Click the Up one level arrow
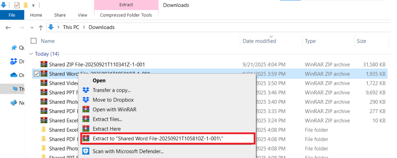The width and height of the screenshot is (397, 158). click(x=41, y=27)
